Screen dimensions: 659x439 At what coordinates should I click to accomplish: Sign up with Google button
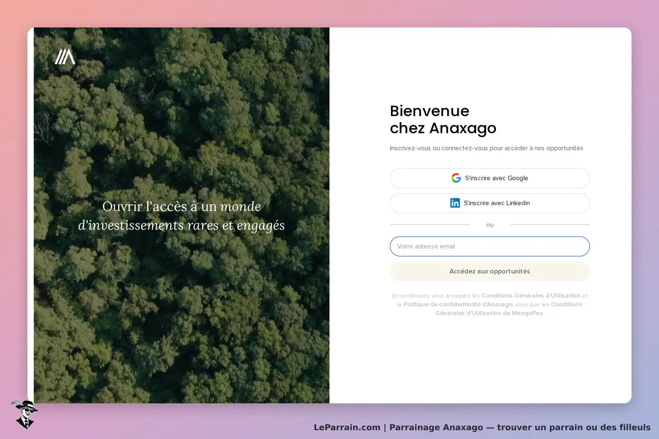[490, 178]
